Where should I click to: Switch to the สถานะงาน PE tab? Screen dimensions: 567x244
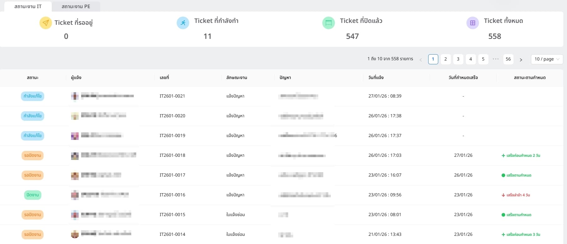click(76, 6)
